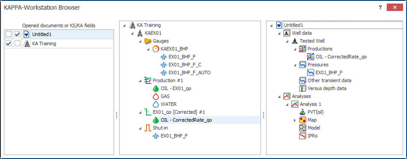Viewport: 407px width, 159px height.
Task: Collapse the EX01_qo [Corrected] #1 node
Action: (x=140, y=112)
